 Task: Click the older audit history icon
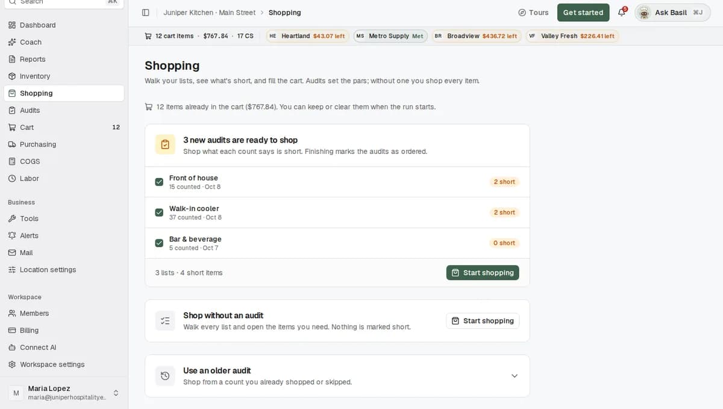[165, 376]
